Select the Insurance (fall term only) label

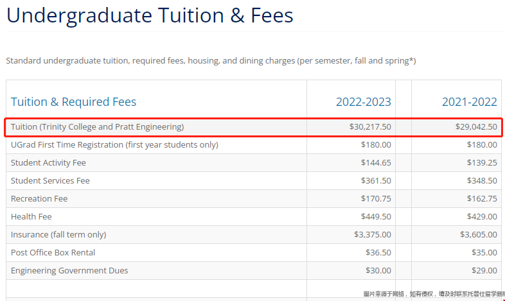[x=58, y=234]
